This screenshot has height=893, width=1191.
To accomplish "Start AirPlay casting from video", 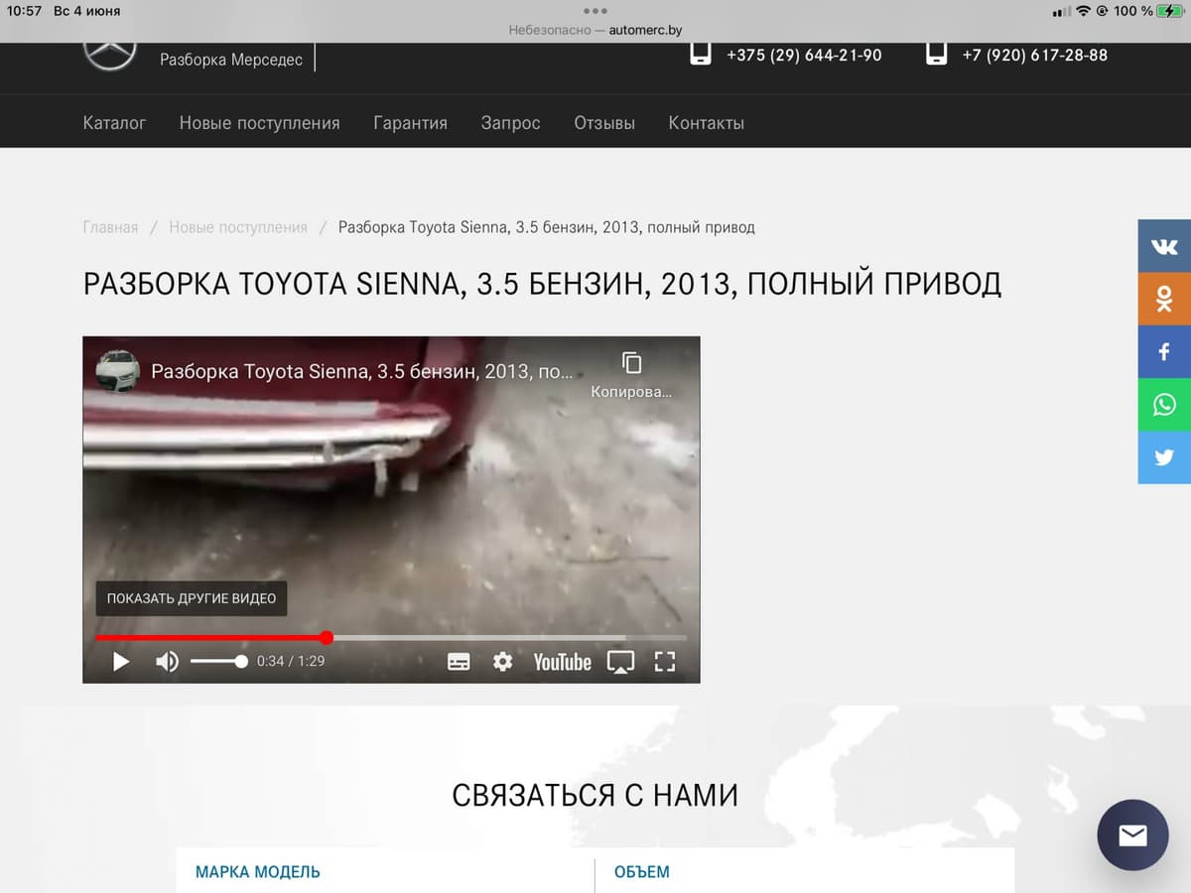I will (620, 662).
